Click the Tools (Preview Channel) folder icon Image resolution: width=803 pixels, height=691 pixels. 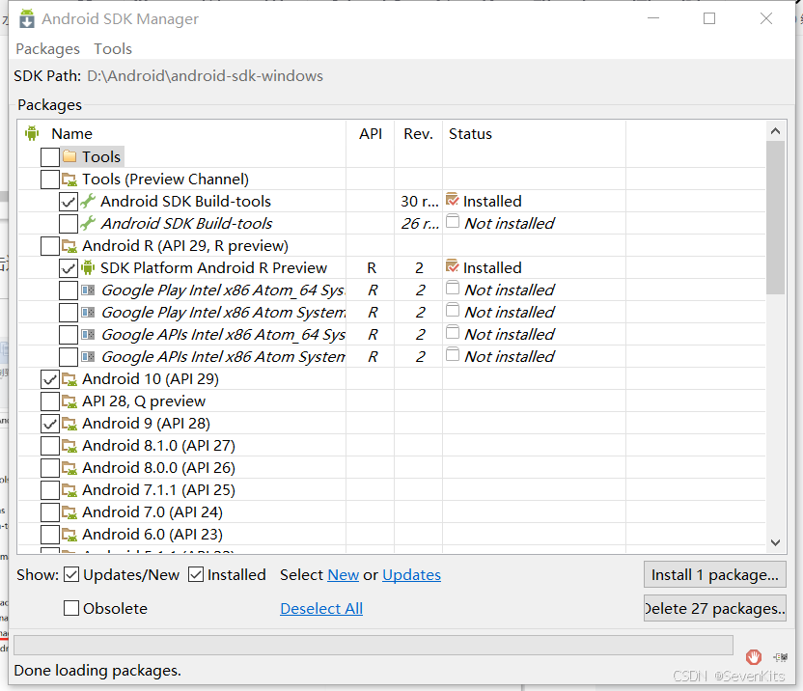click(x=69, y=179)
